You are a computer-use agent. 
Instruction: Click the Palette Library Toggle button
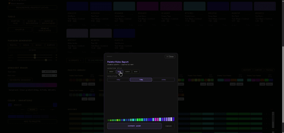(270, 70)
